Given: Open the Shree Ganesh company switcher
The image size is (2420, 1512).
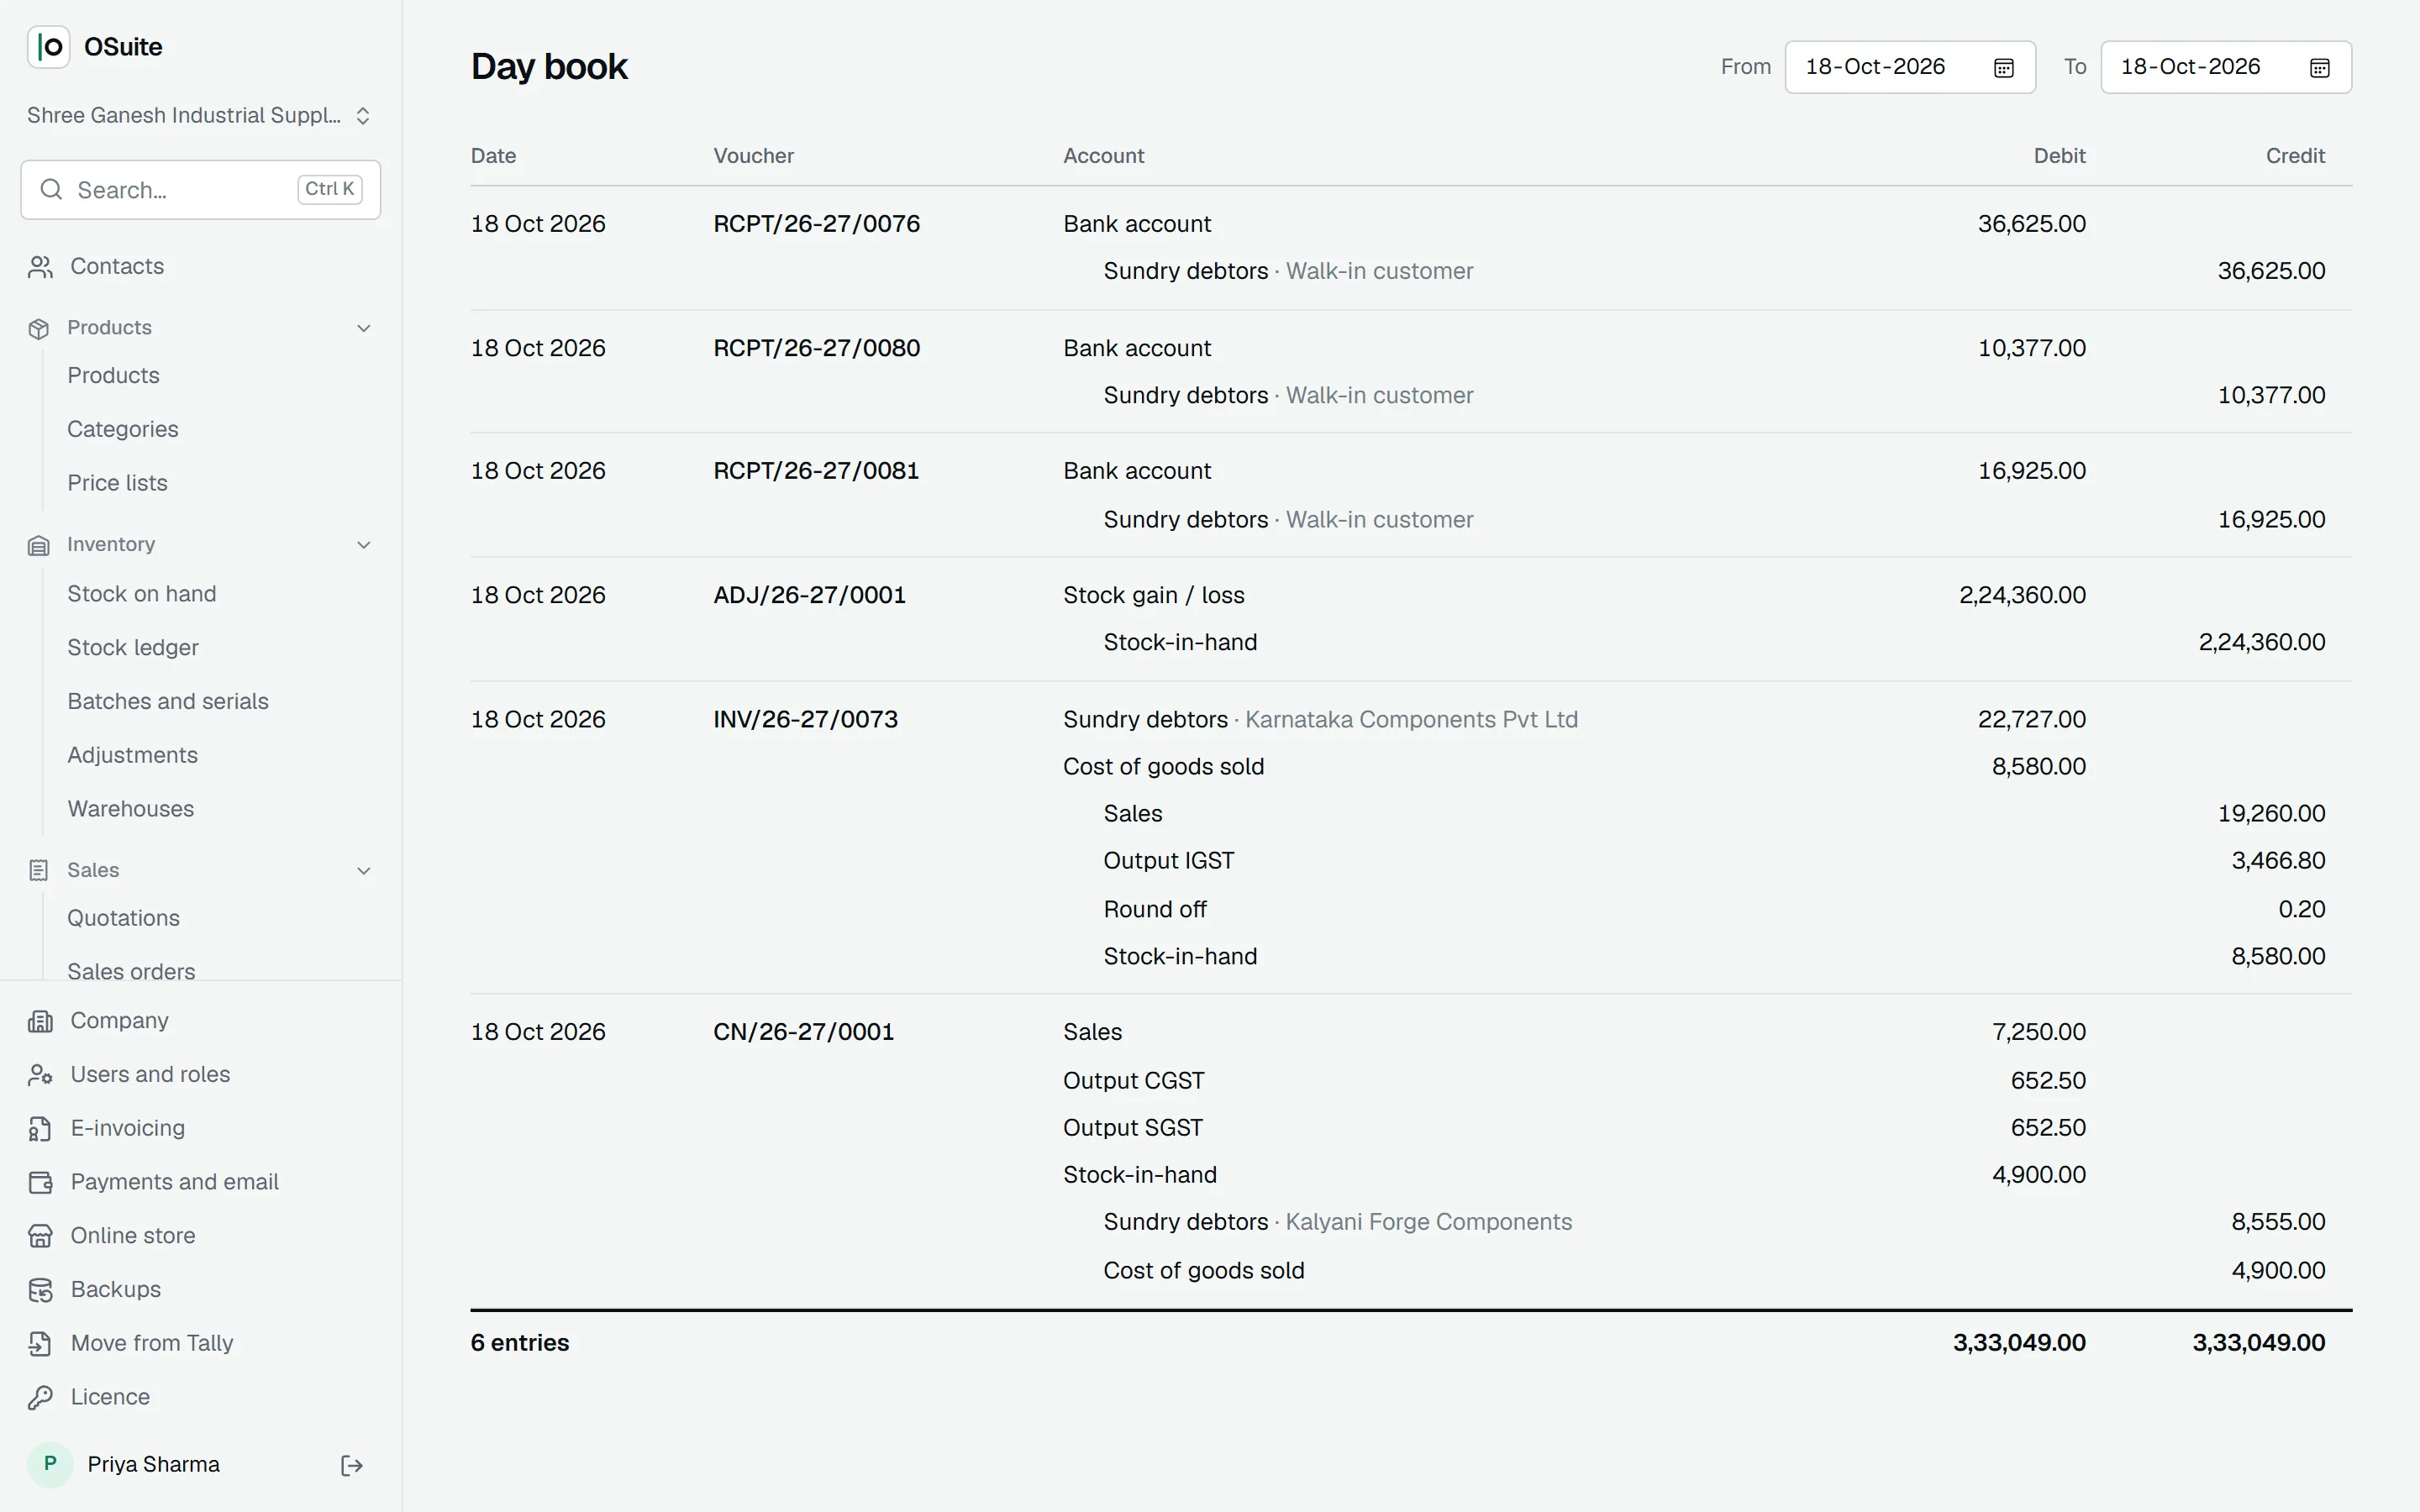Looking at the screenshot, I should click(x=200, y=116).
